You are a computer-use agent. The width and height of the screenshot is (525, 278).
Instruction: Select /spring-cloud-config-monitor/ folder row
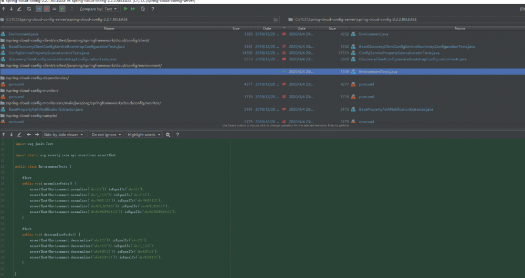32,90
